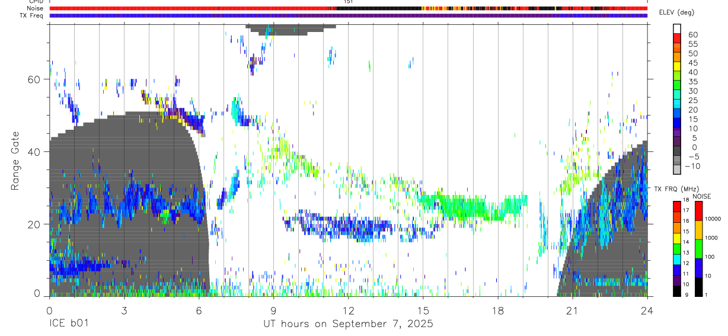Click x-axis tick label 15
Viewport: 728px width, 336px height.
423,311
